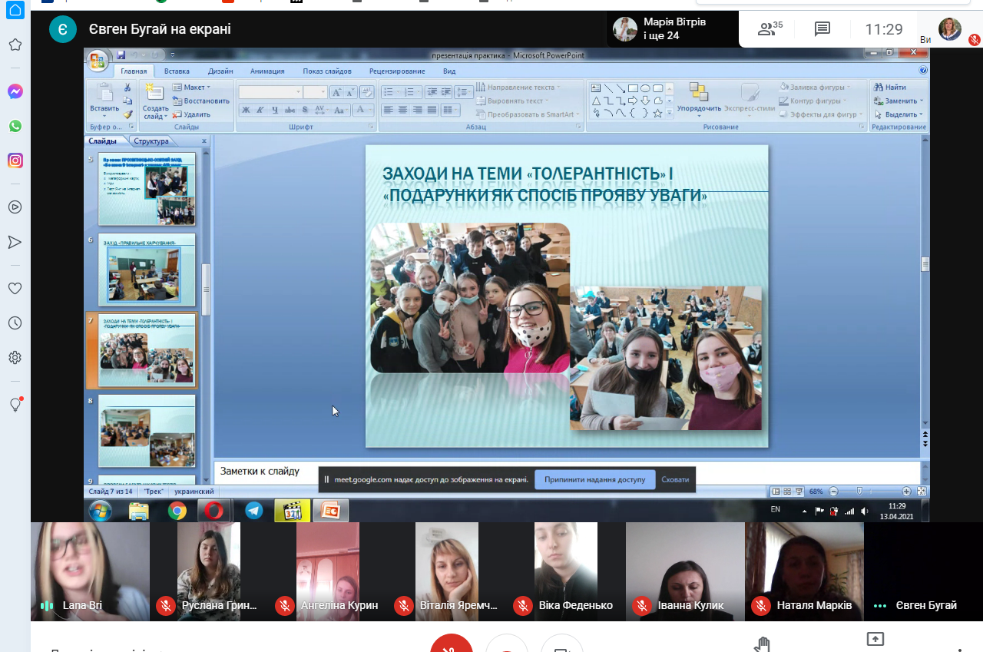This screenshot has width=983, height=652.
Task: Switch to the Структура pane tab
Action: pos(151,141)
